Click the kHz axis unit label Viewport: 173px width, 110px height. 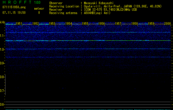(x=2, y=22)
